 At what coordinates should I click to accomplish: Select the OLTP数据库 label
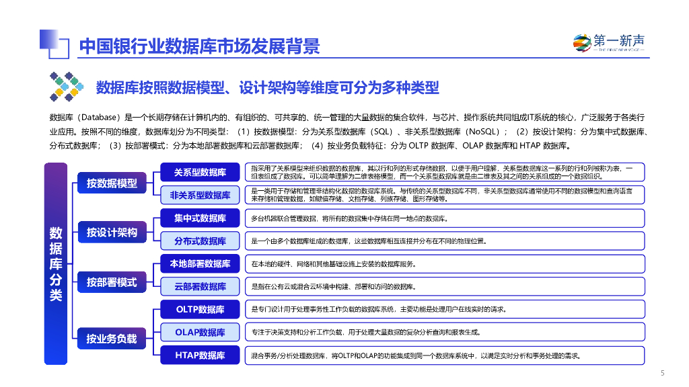pyautogui.click(x=200, y=309)
